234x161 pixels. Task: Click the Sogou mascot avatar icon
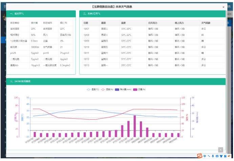(229, 156)
